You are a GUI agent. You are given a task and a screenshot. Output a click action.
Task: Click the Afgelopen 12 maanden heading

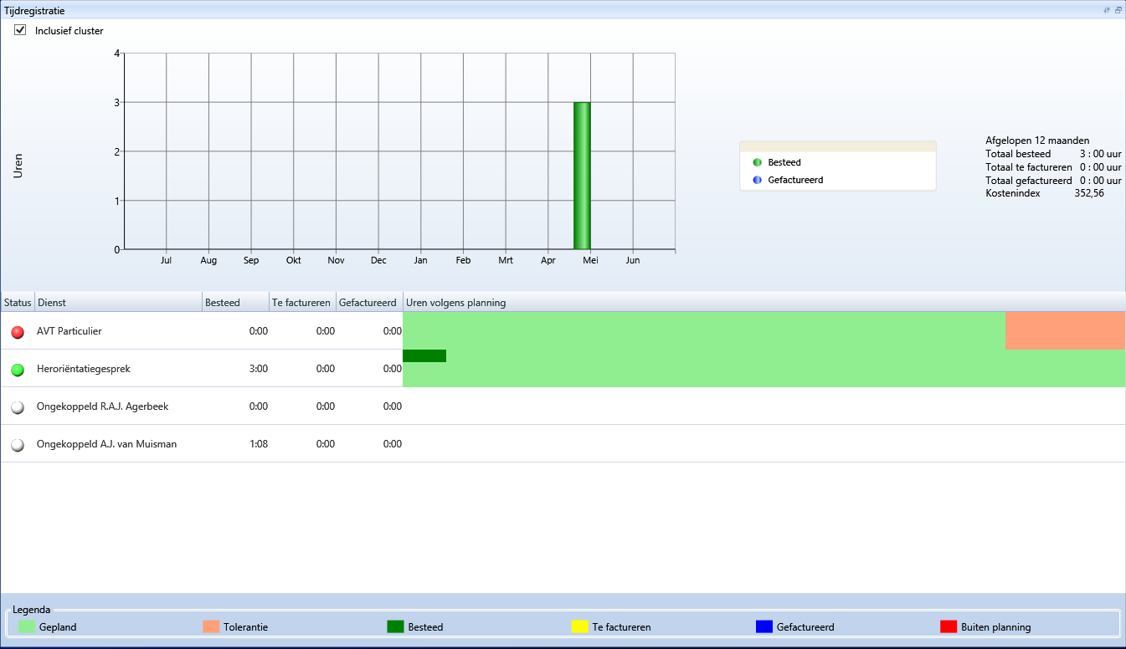pos(1037,141)
